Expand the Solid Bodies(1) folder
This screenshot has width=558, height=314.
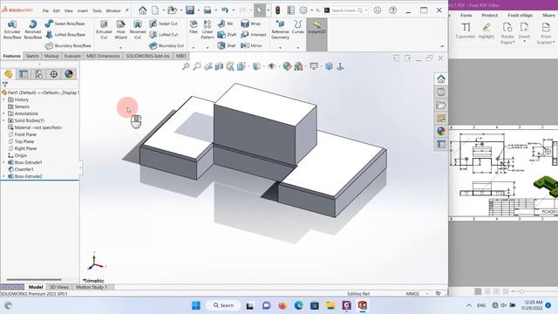pos(3,120)
